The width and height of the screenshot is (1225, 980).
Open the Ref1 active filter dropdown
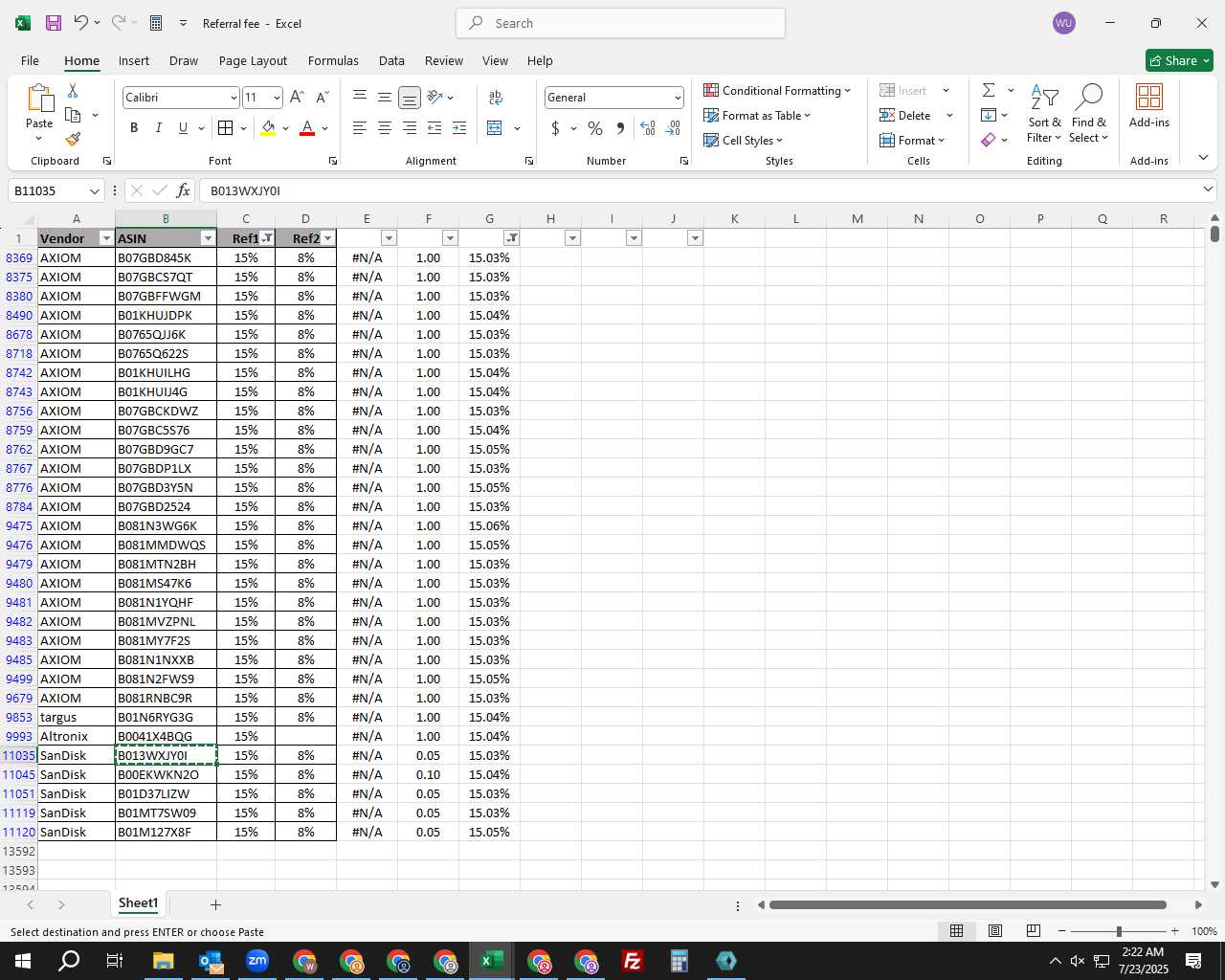(x=267, y=238)
